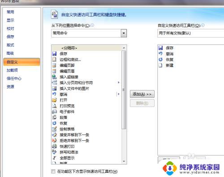Image resolution: width=224 pixels, height=177 pixels.
Task: Click the Accept and Move to Next icon
Action: pyautogui.click(x=54, y=135)
